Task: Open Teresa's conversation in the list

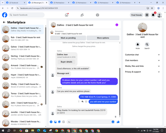Action: pos(23,95)
